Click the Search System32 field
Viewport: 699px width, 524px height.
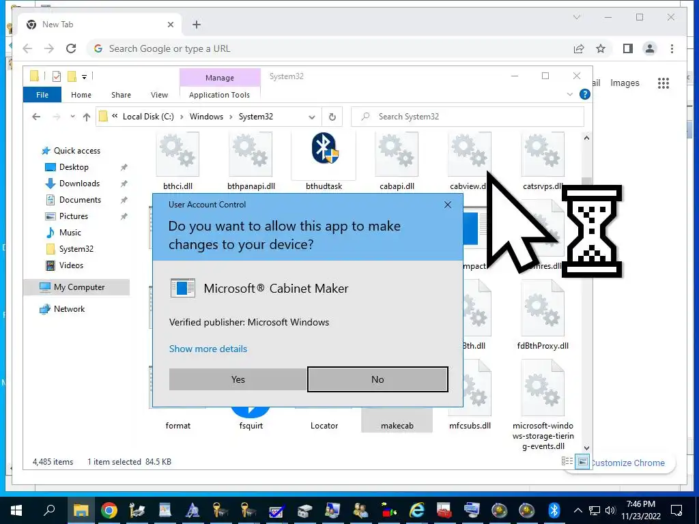click(467, 117)
